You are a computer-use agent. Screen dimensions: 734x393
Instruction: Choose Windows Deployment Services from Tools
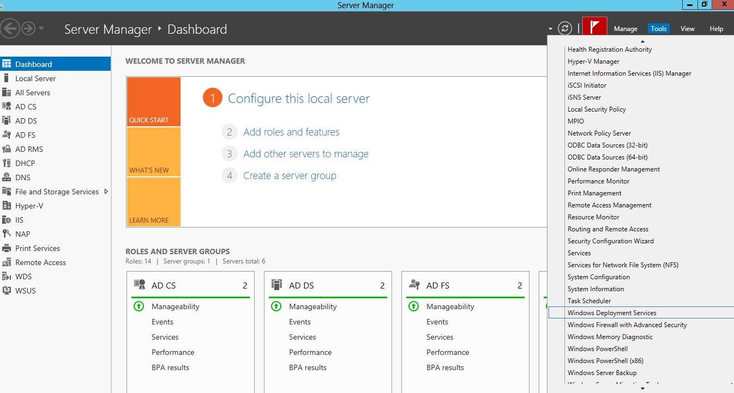pyautogui.click(x=641, y=313)
